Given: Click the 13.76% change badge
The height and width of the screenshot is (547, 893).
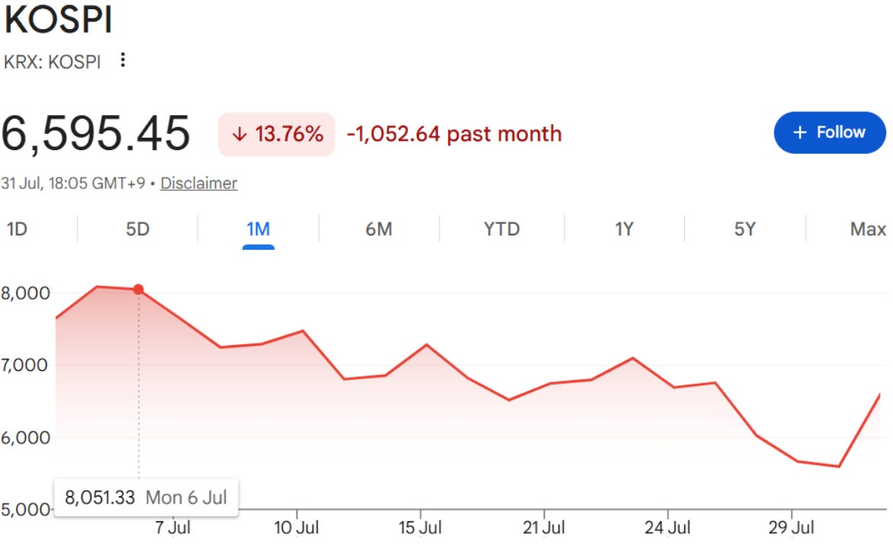Looking at the screenshot, I should pos(277,134).
